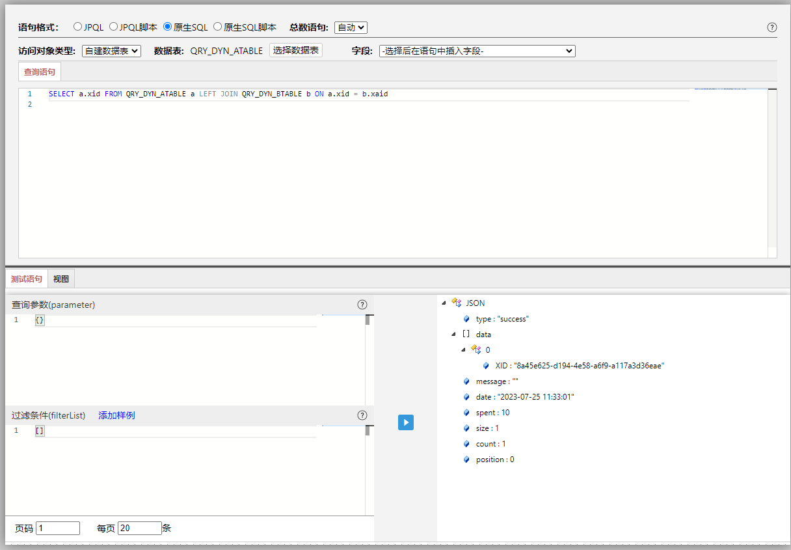This screenshot has width=791, height=550.
Task: Open the 总数语句 dropdown set to 自动
Action: pyautogui.click(x=351, y=27)
